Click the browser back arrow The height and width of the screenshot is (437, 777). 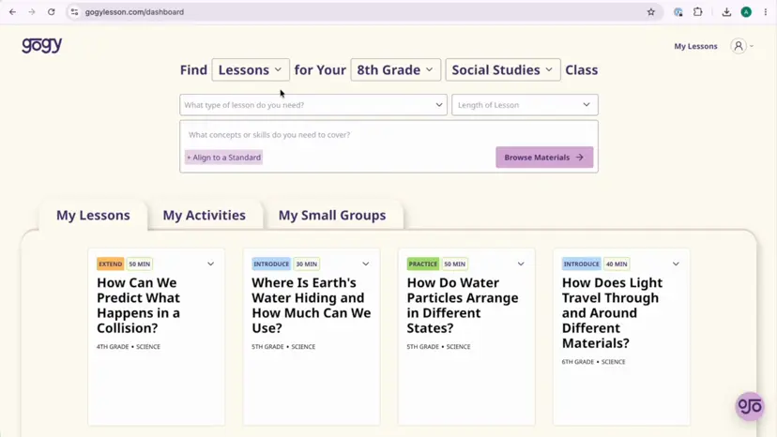click(12, 12)
